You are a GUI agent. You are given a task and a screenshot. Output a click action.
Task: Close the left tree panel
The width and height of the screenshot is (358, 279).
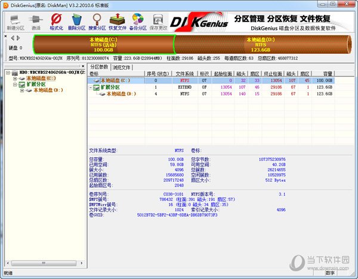(83, 66)
